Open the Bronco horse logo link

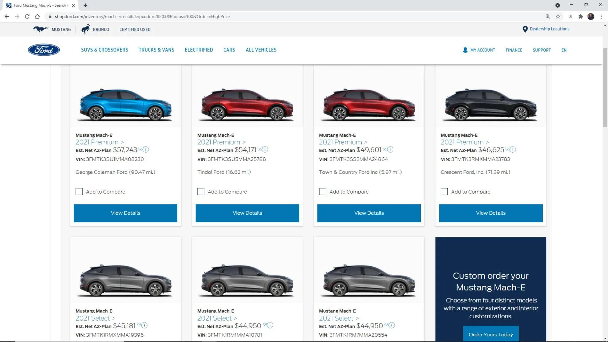pos(85,29)
